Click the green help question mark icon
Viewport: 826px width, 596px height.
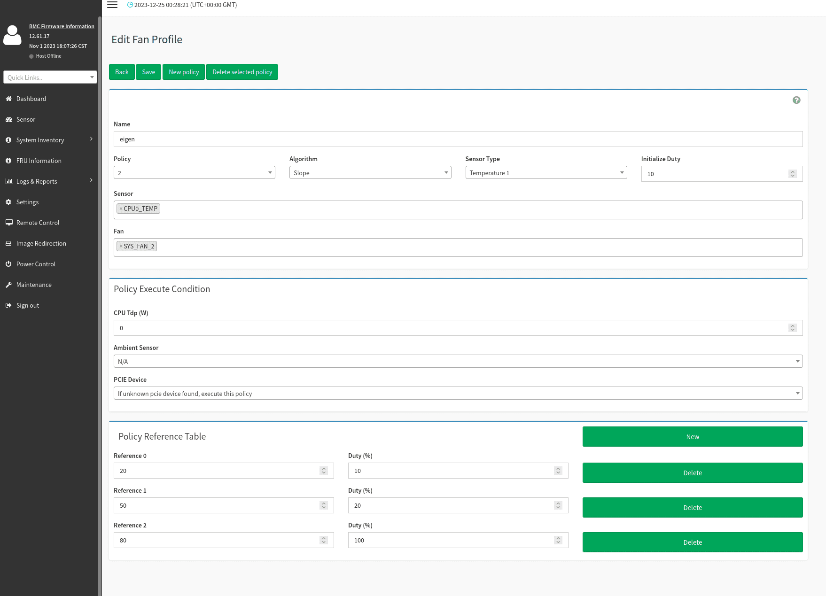point(796,100)
